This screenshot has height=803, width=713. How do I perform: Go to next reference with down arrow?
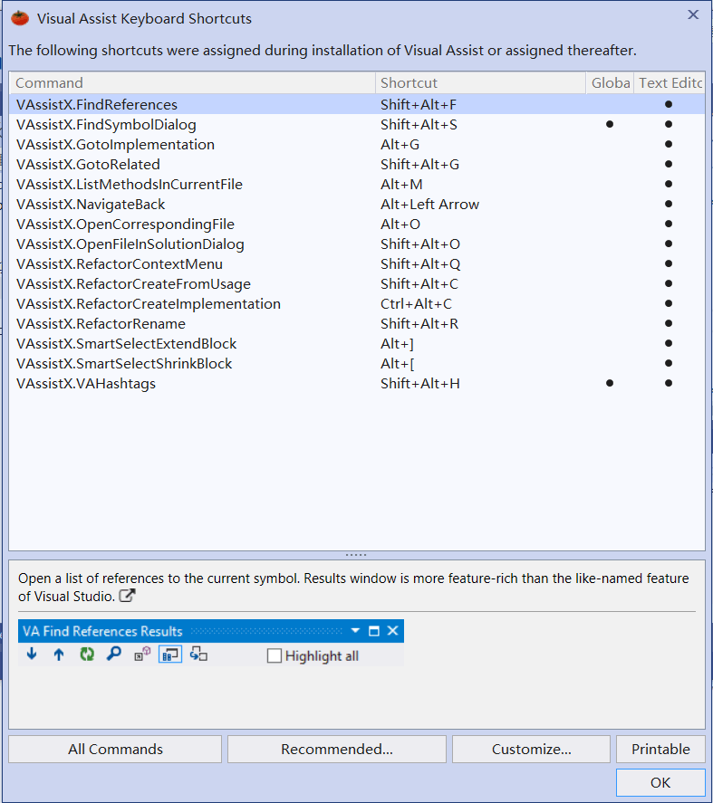32,654
